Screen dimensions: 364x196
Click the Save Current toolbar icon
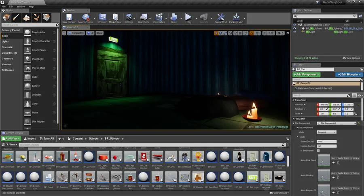point(69,18)
